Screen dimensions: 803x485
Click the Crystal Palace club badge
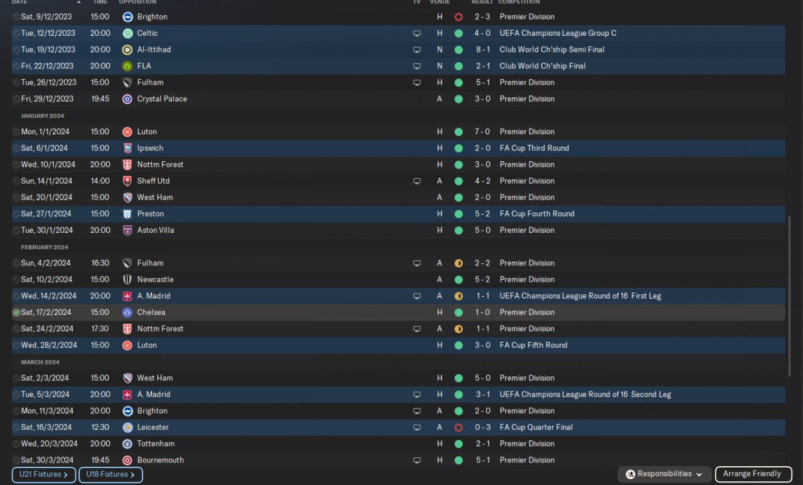(127, 99)
